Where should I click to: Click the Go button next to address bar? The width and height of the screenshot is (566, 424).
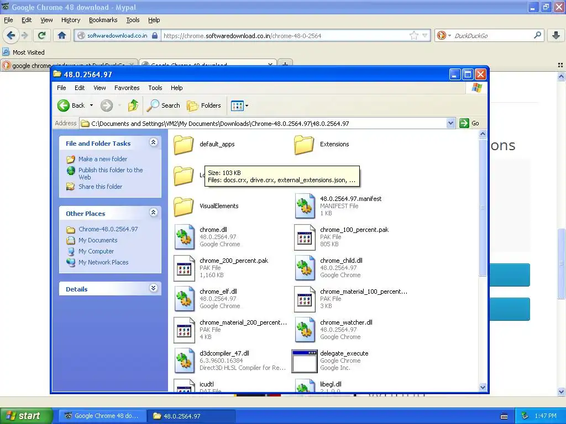click(x=469, y=123)
